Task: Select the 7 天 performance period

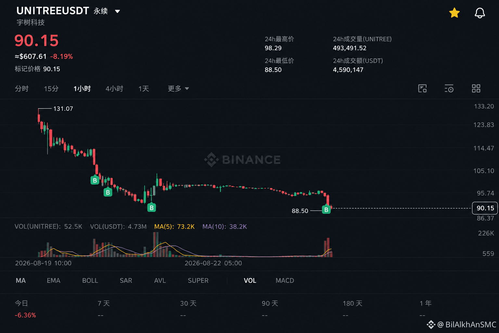Action: 104,303
